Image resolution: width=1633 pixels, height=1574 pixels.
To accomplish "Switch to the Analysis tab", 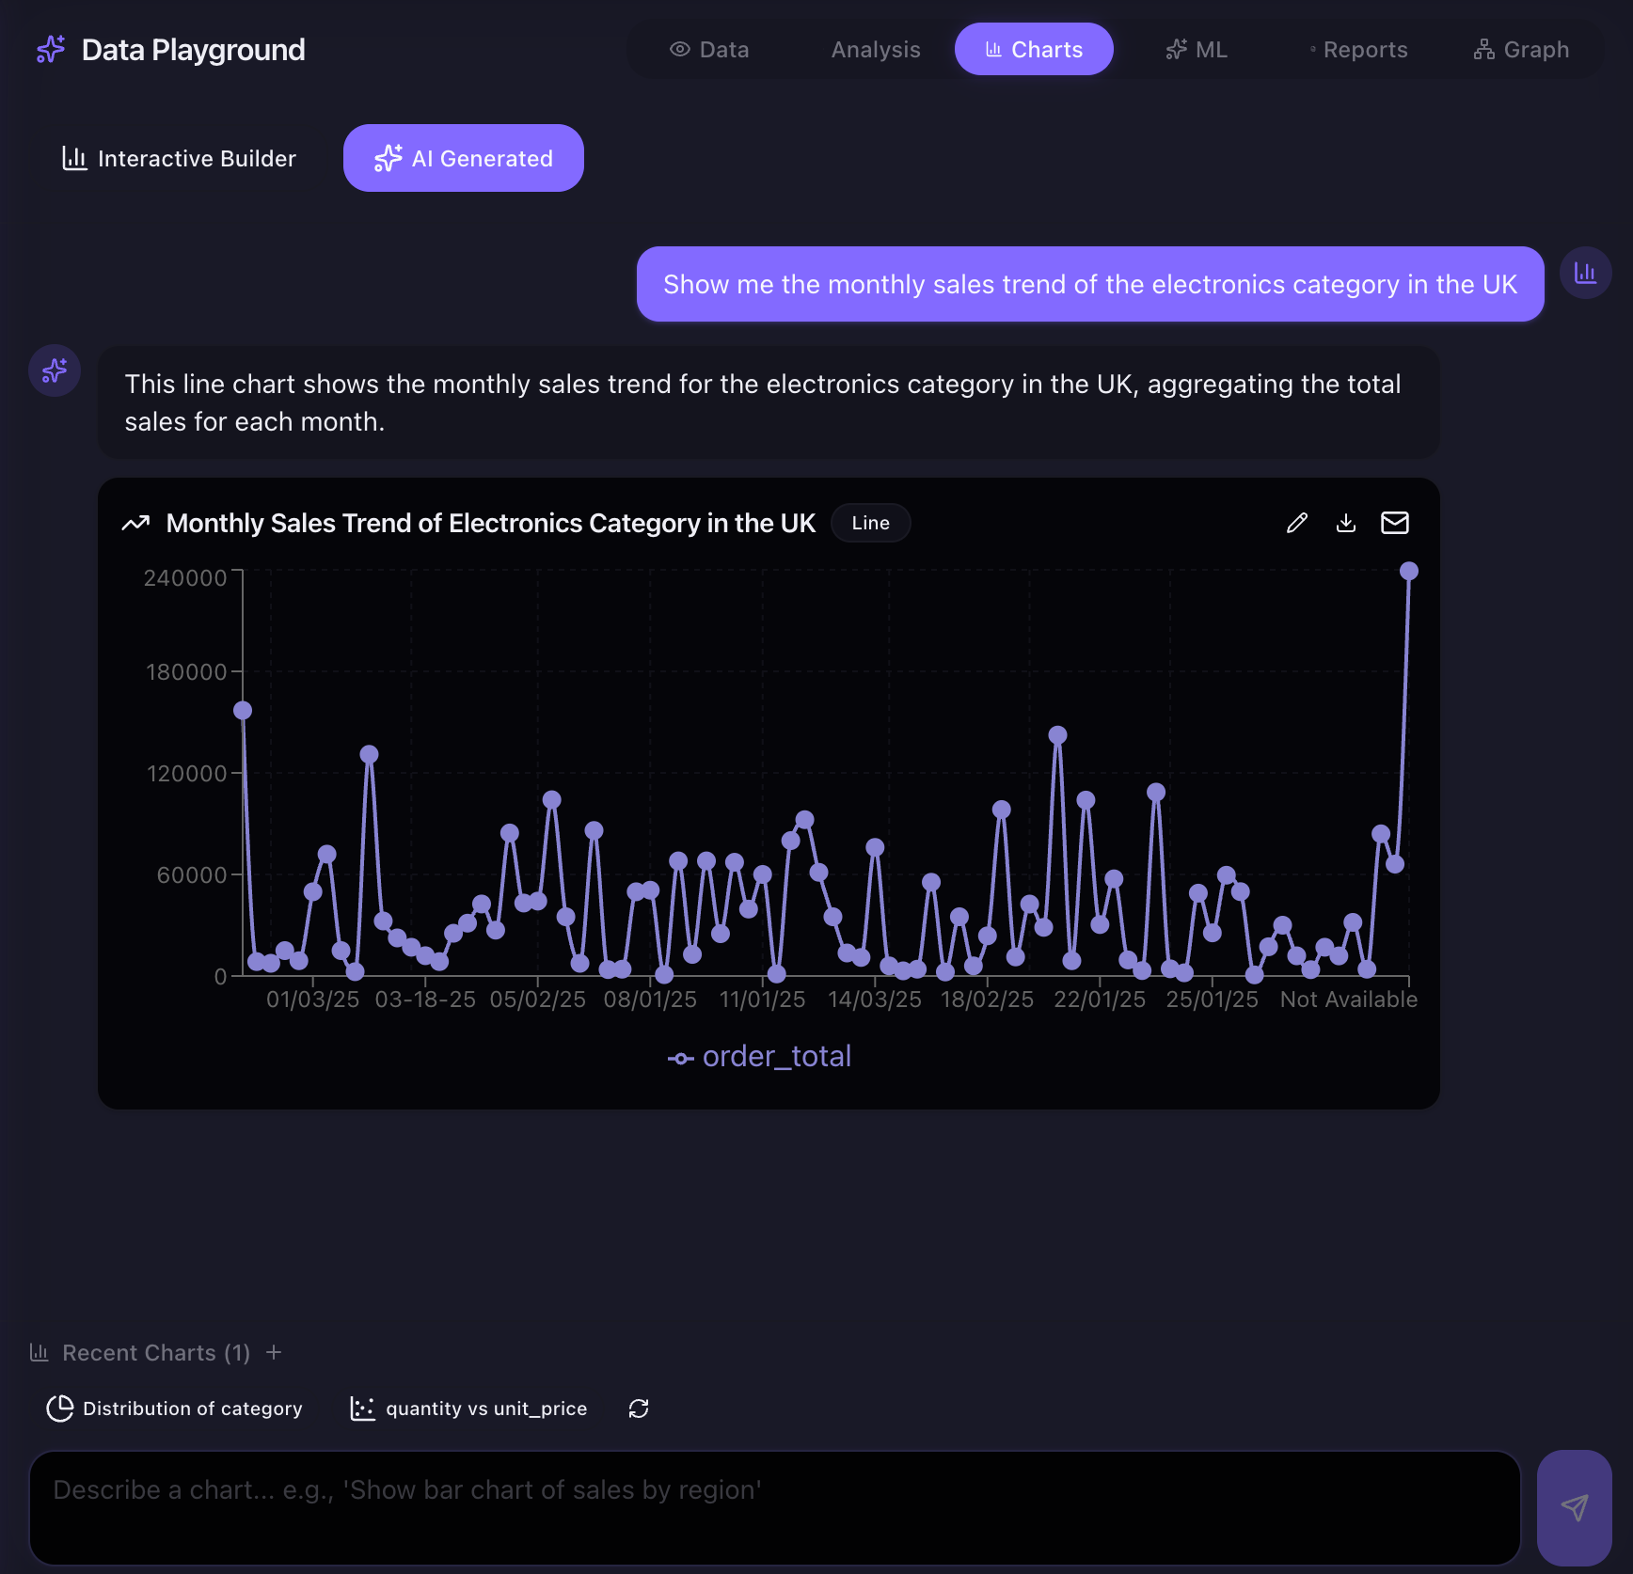I will tap(876, 49).
